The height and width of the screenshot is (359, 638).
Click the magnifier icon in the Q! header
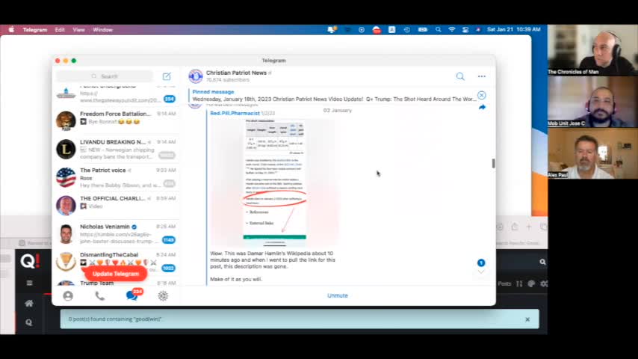(542, 262)
